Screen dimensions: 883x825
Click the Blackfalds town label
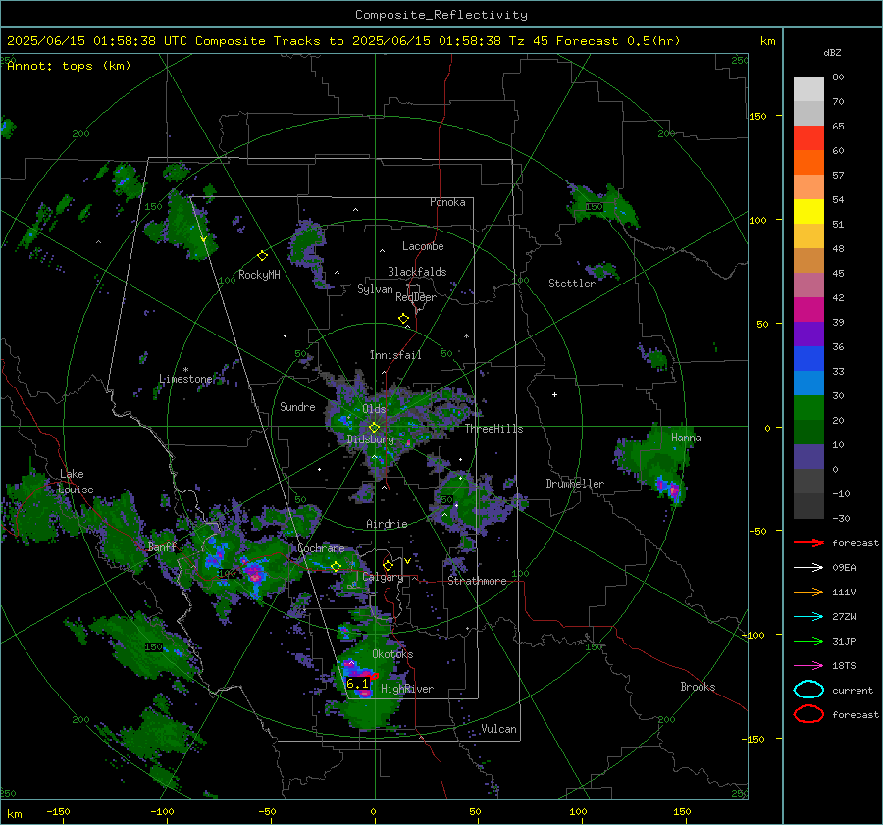tap(417, 272)
